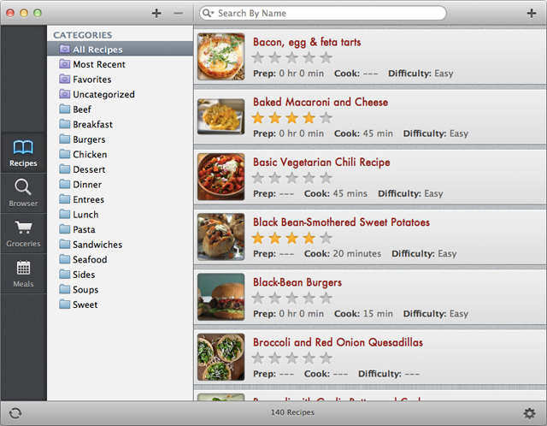Select the Dessert category folder
This screenshot has height=426, width=547.
[x=120, y=169]
